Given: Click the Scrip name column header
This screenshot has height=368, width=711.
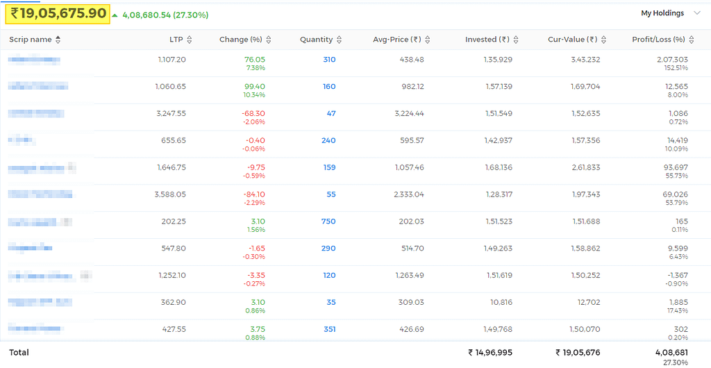Looking at the screenshot, I should pyautogui.click(x=31, y=40).
